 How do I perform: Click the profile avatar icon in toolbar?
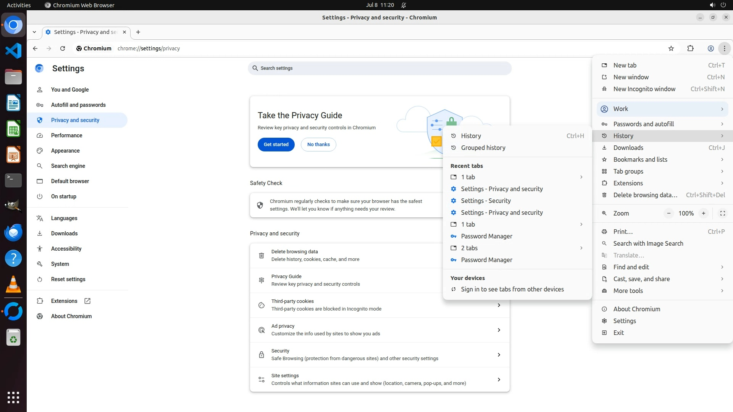click(710, 48)
